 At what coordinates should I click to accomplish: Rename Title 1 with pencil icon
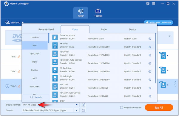coord(19,57)
